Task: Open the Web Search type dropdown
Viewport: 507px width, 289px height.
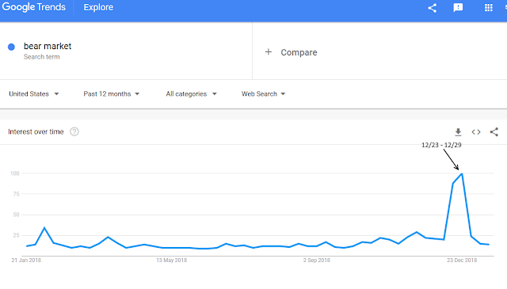Action: click(263, 94)
